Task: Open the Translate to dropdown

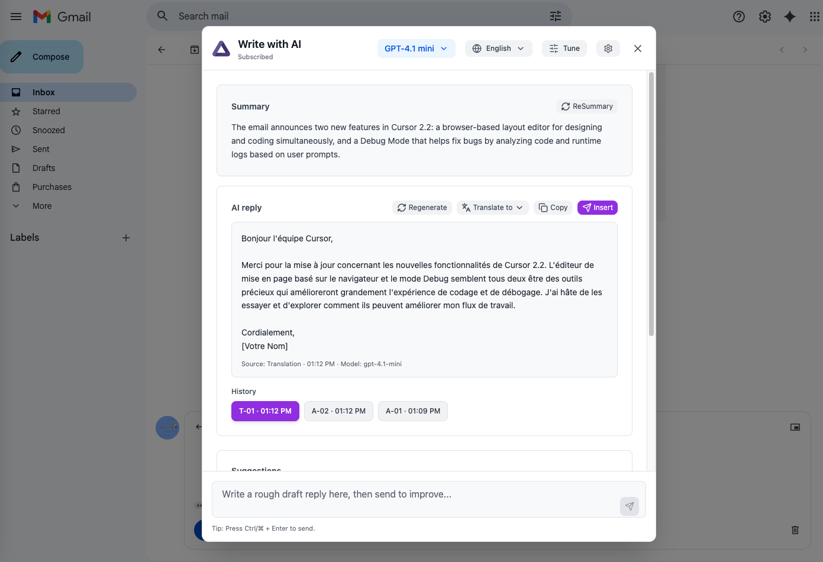Action: pos(492,207)
